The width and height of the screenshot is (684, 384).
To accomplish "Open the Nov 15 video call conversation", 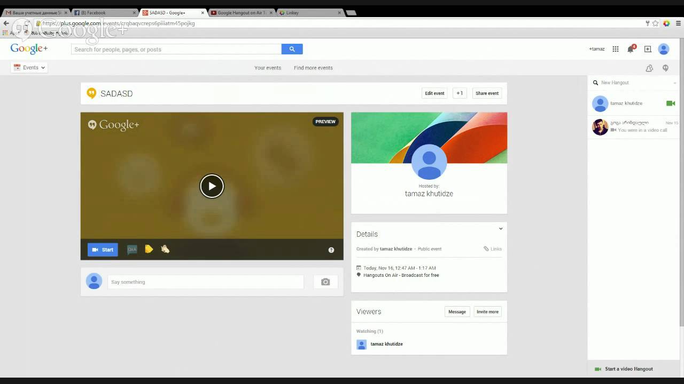I will pos(634,126).
